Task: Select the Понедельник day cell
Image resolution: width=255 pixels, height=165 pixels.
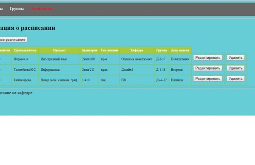Action: tap(180, 59)
